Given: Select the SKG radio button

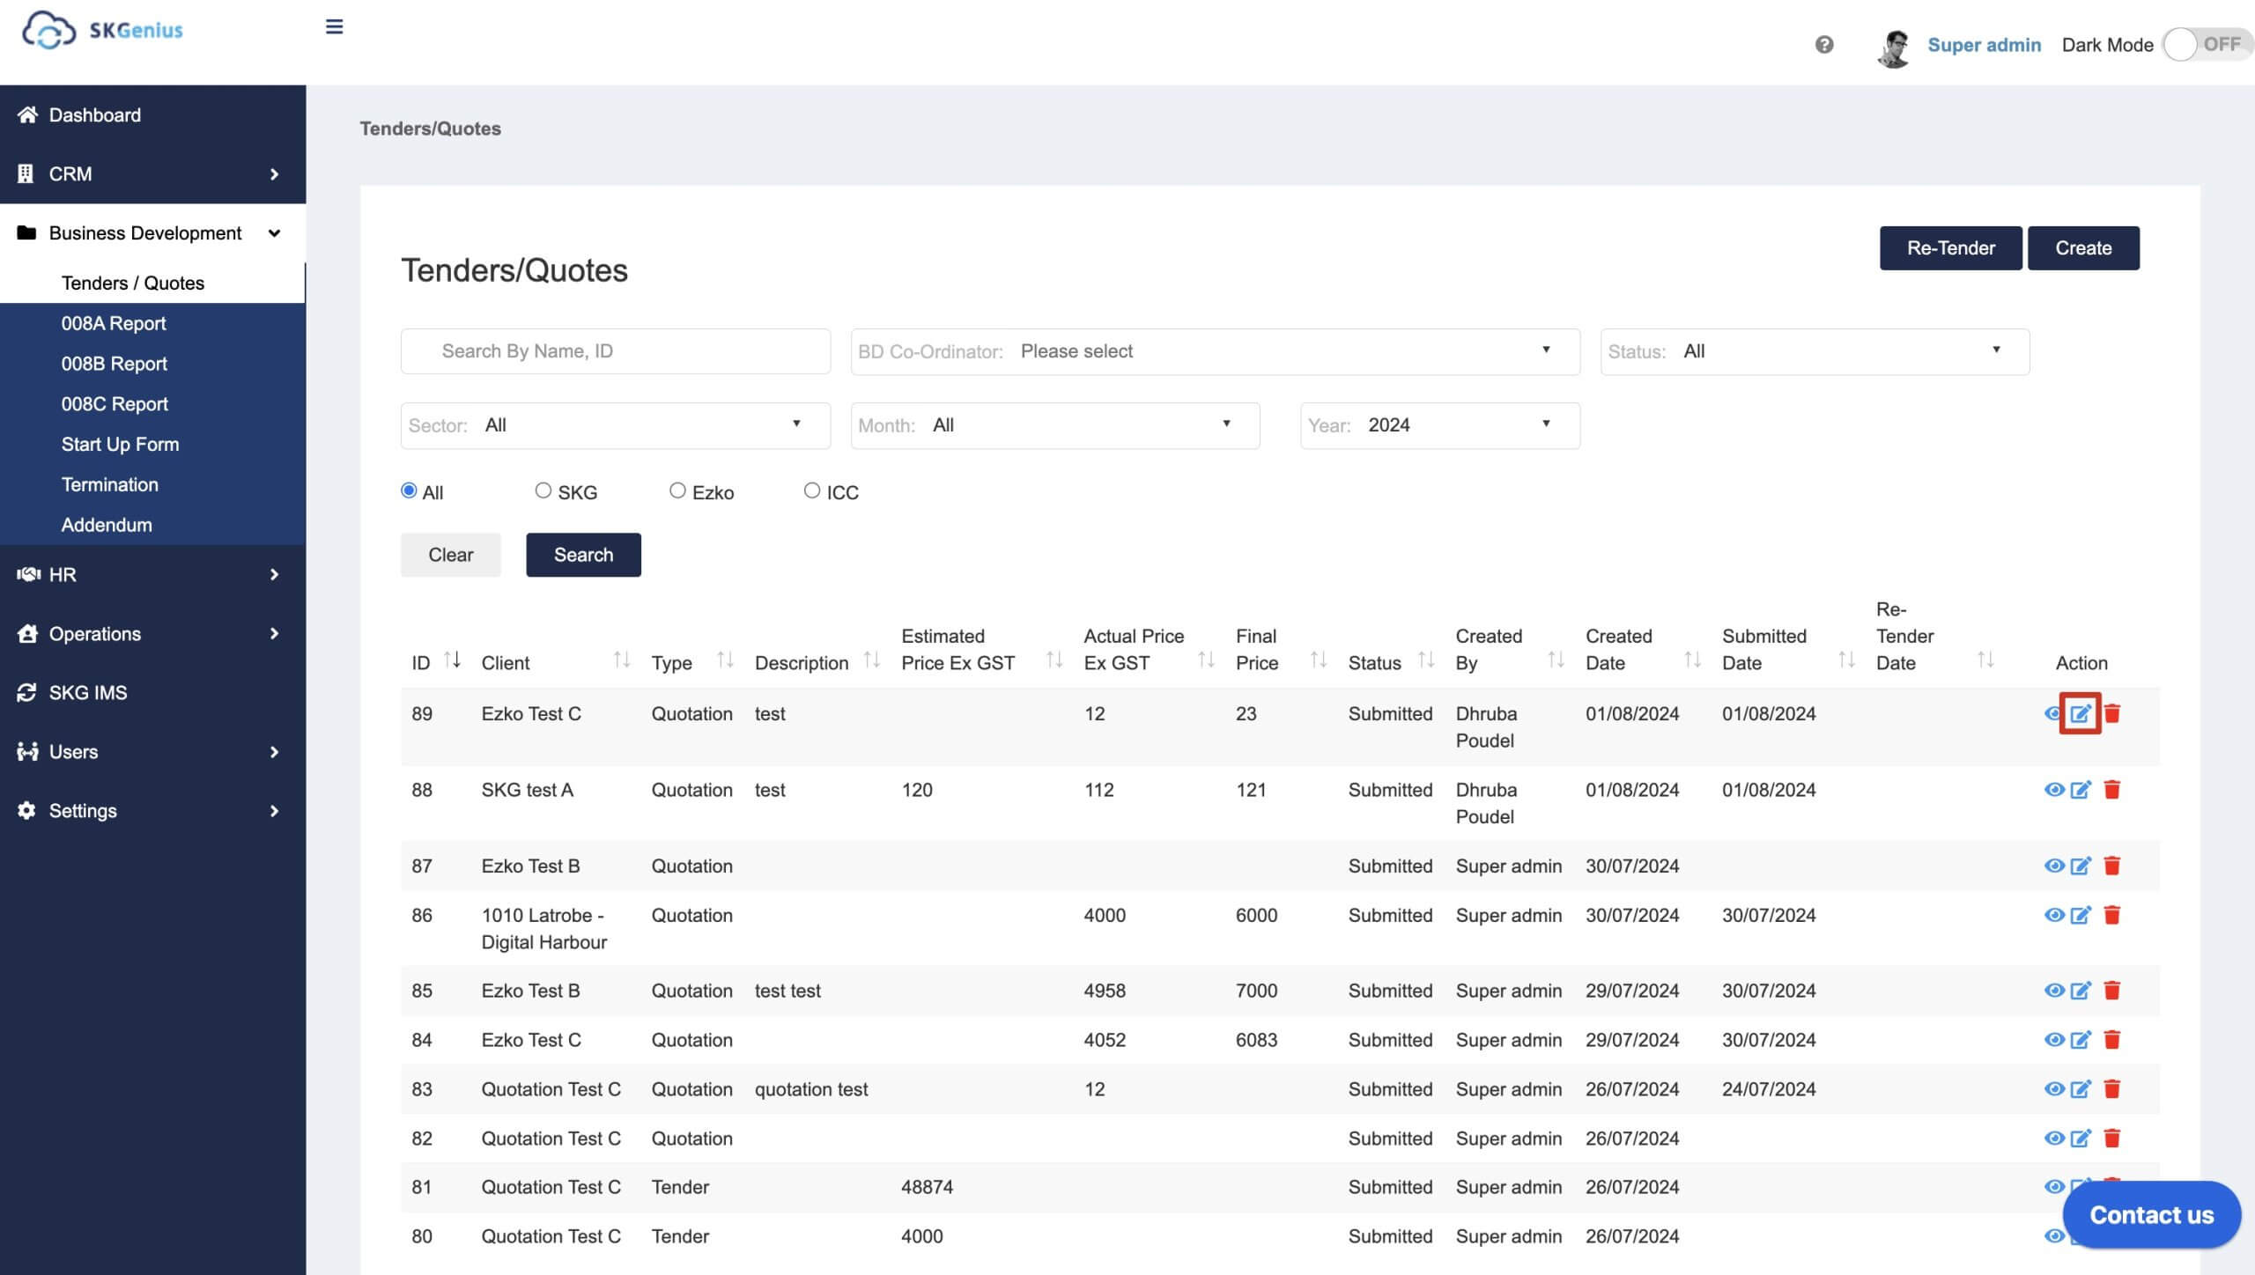Looking at the screenshot, I should [542, 489].
